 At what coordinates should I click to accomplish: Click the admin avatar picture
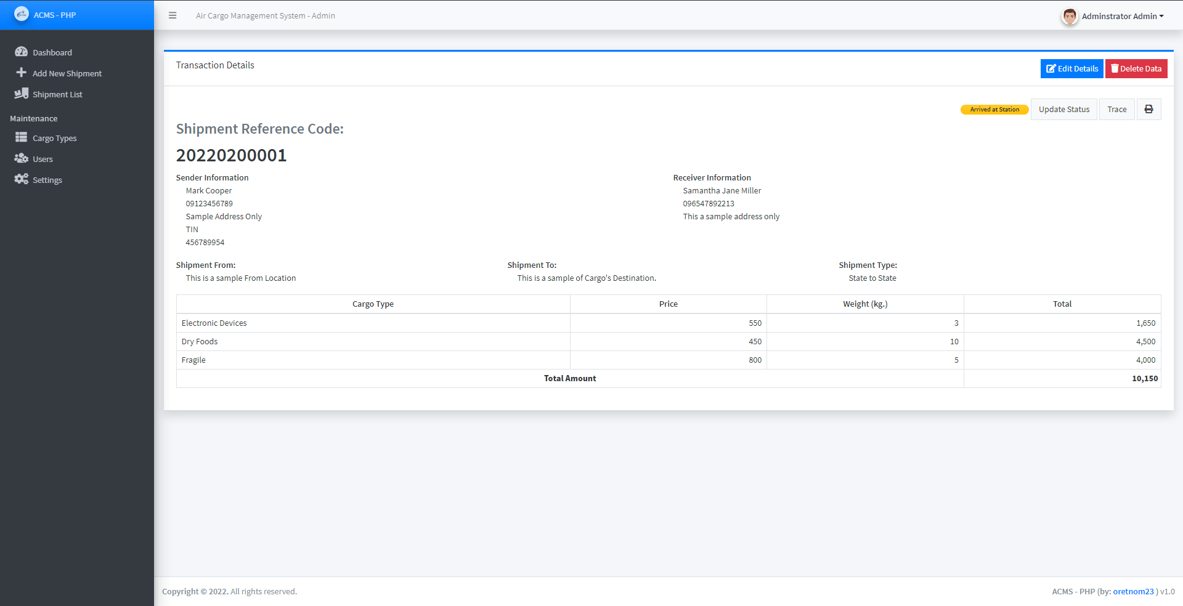pos(1070,17)
